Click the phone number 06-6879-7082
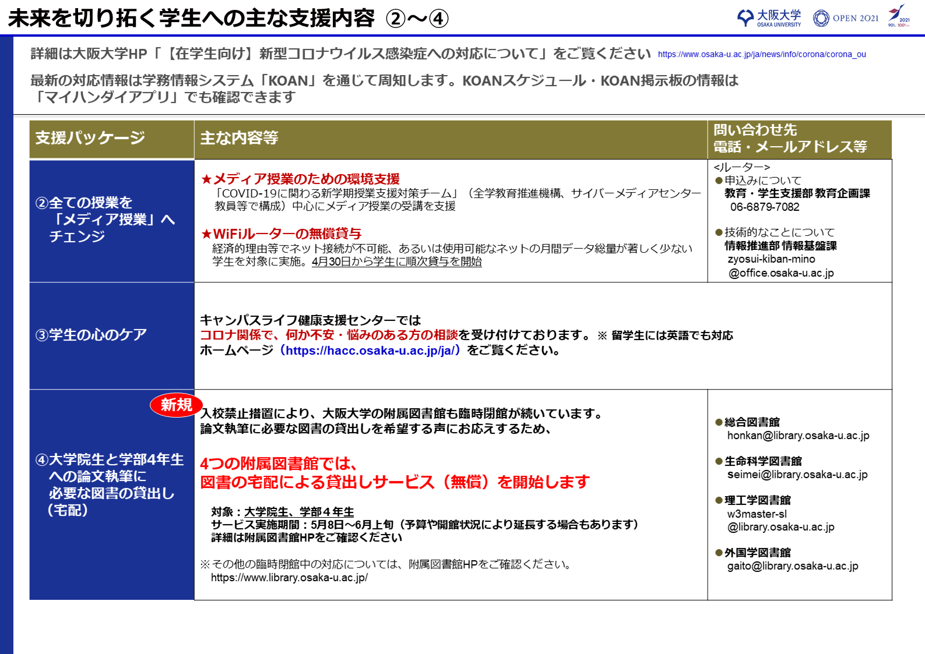The width and height of the screenshot is (925, 654). pyautogui.click(x=764, y=207)
